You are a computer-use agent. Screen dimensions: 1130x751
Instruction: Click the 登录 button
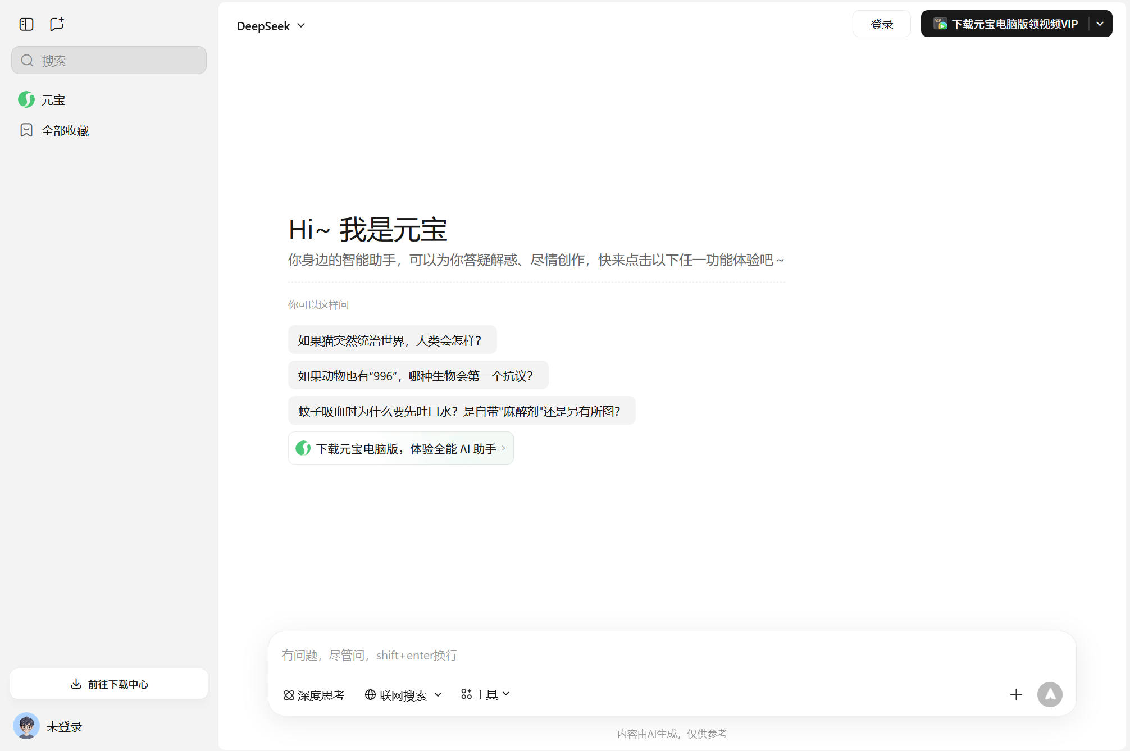(881, 24)
